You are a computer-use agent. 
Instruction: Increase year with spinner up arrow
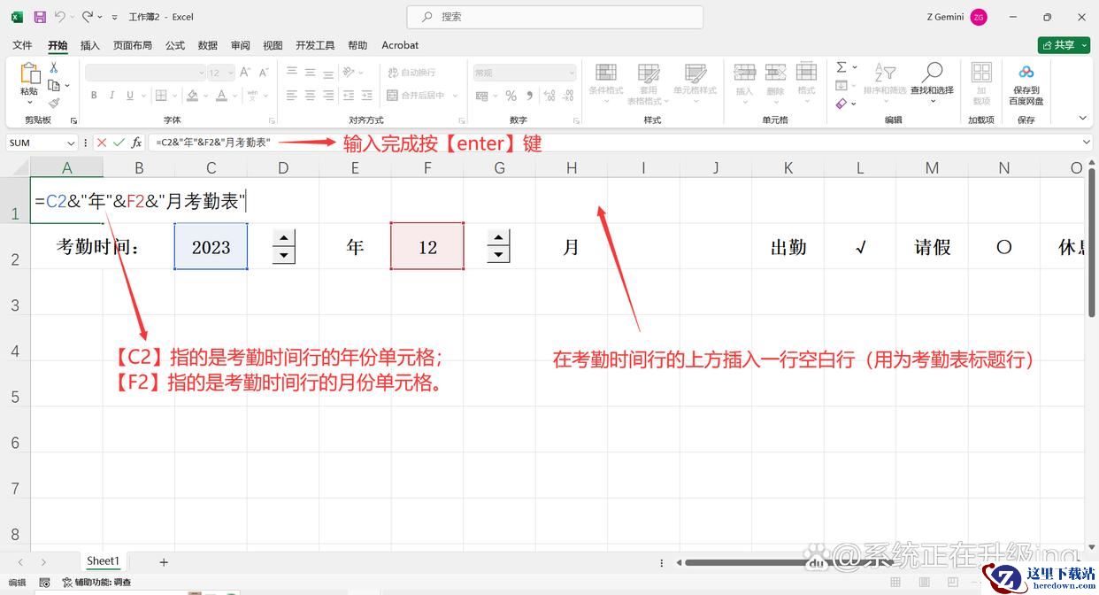pyautogui.click(x=283, y=237)
